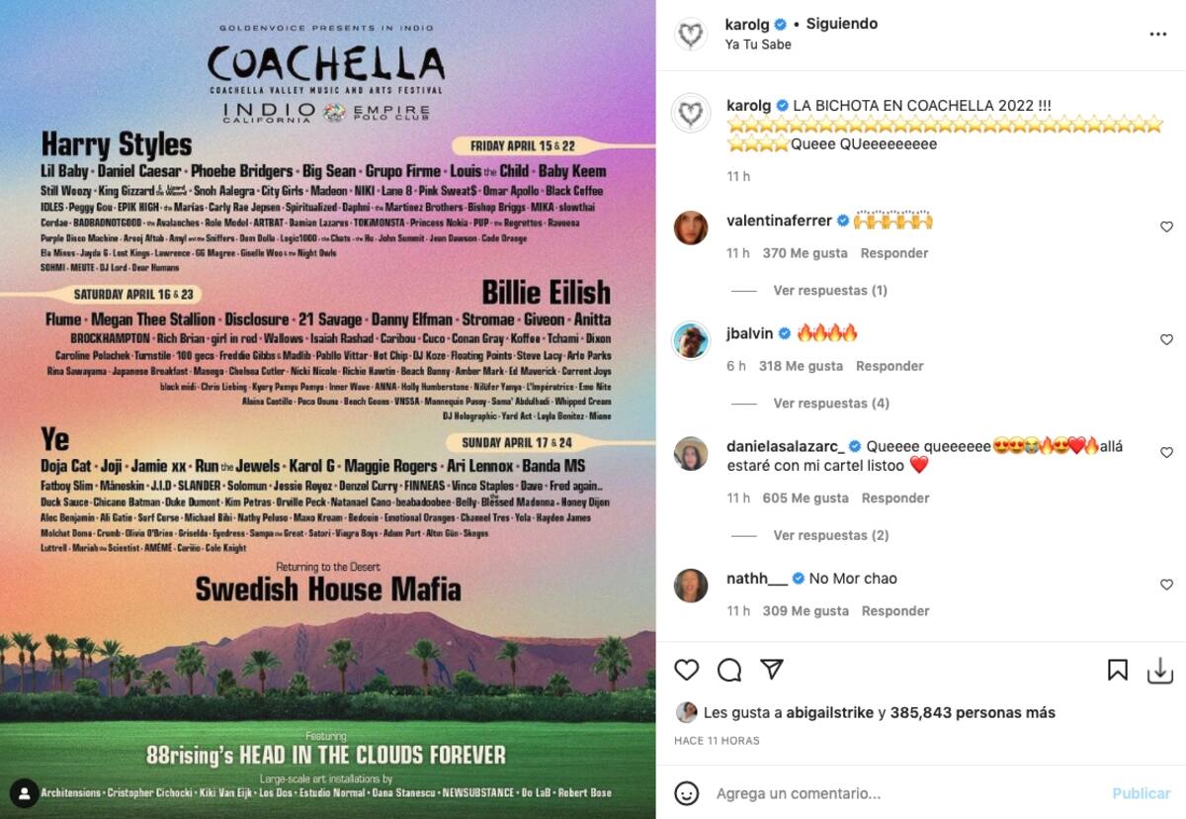The image size is (1186, 819).
Task: Like the post with the heart icon
Action: point(687,670)
